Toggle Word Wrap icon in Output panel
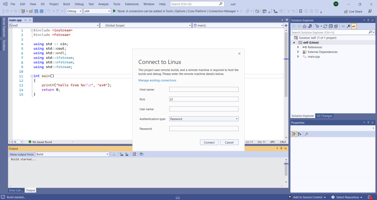Image resolution: width=377 pixels, height=200 pixels. click(142, 154)
